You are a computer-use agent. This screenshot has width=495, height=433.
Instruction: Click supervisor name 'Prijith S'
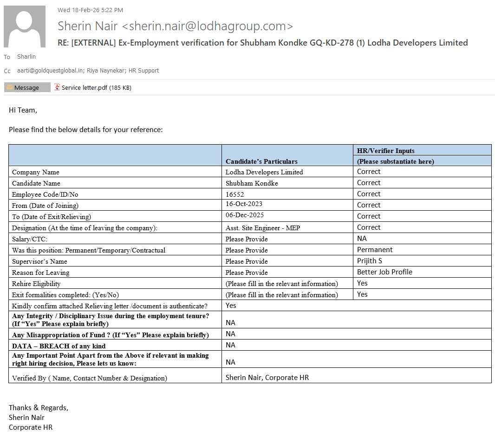pyautogui.click(x=369, y=260)
